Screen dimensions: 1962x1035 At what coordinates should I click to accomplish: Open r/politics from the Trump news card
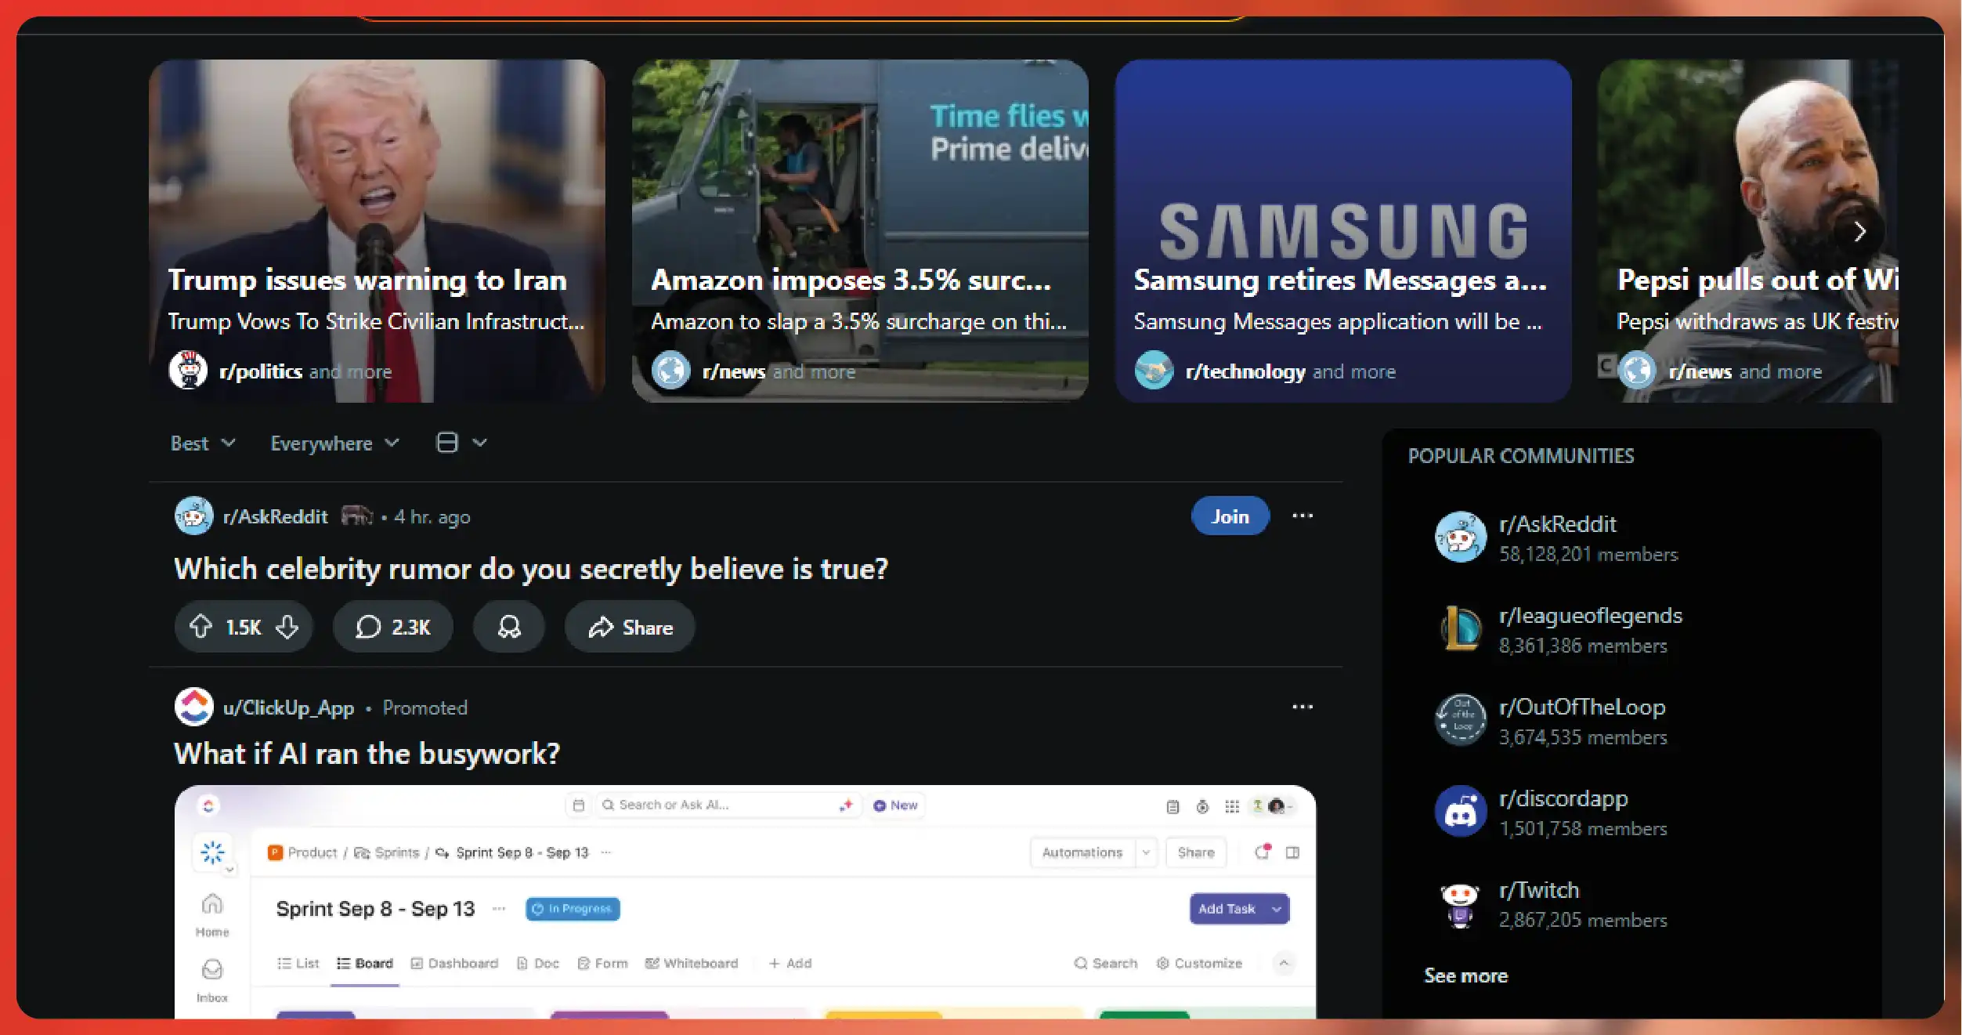262,371
